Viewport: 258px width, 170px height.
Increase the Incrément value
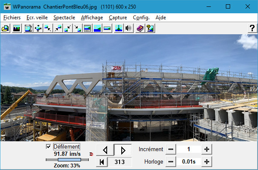pyautogui.click(x=207, y=149)
